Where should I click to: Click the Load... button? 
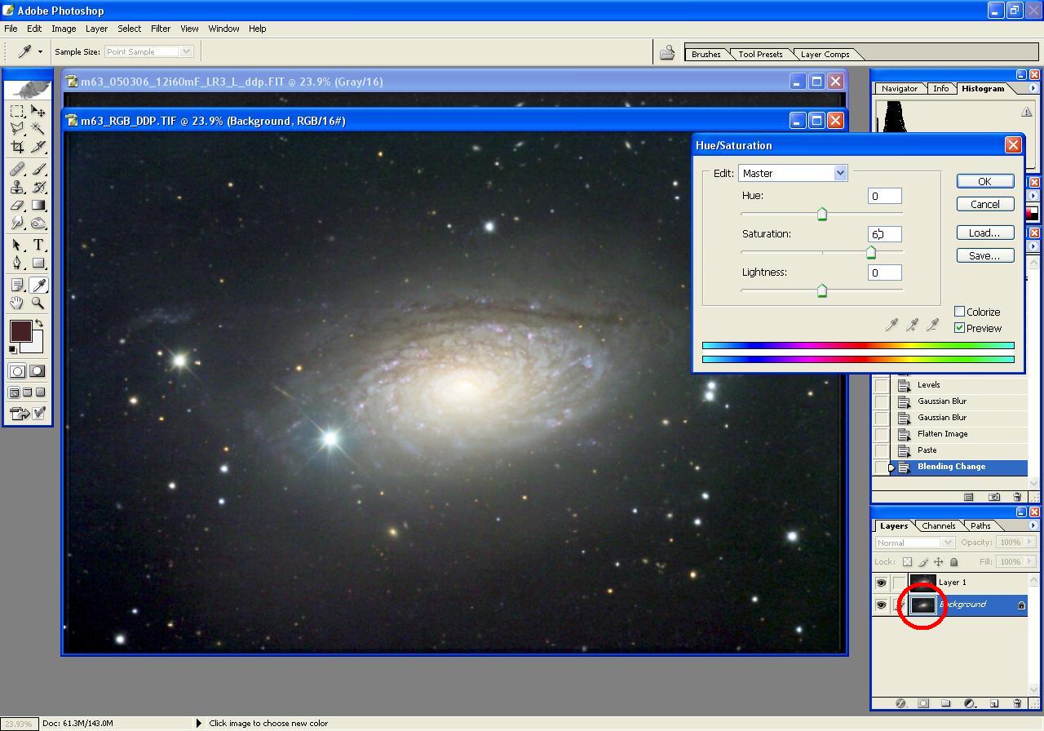point(984,233)
